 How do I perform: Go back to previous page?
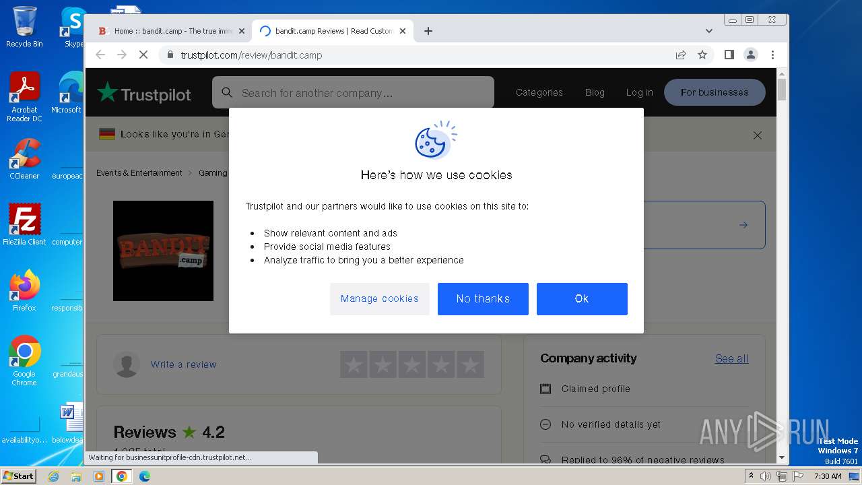pos(100,55)
